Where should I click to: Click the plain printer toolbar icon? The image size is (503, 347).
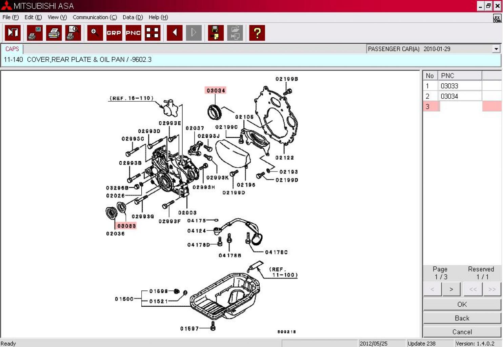pos(54,33)
